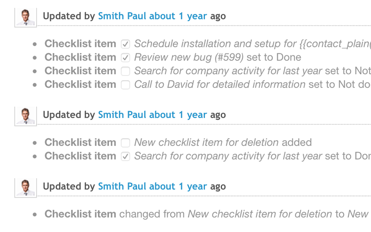The width and height of the screenshot is (371, 232).
Task: Tick the 'Call to David' checkbox
Action: click(x=125, y=84)
